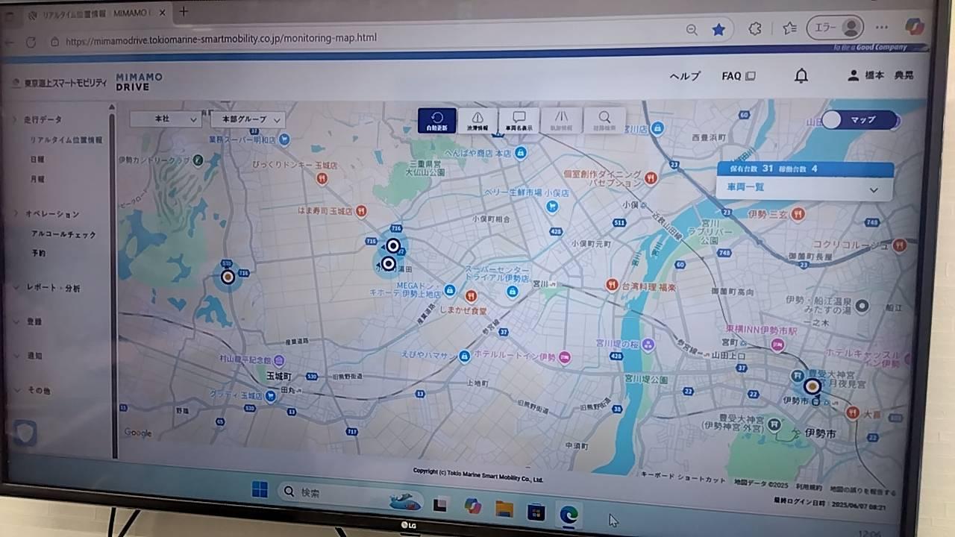Open 予約 reservations in the sidebar
Screen dimensions: 955x537
point(38,254)
